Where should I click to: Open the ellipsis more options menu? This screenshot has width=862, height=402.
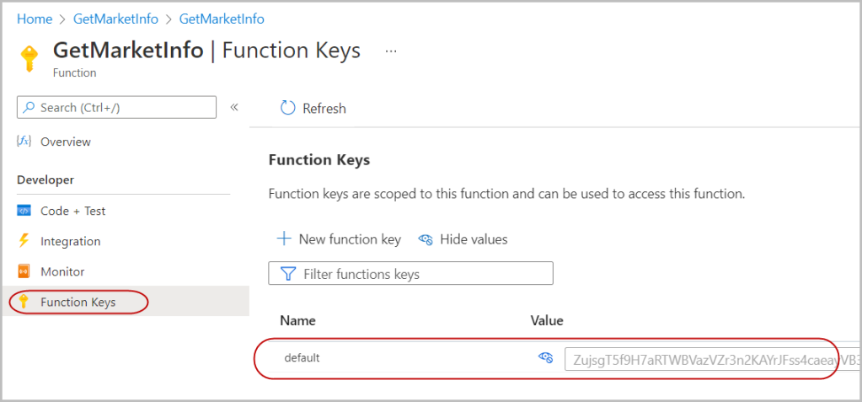(x=391, y=51)
